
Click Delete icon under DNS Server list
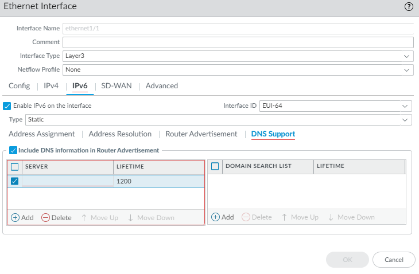46,218
